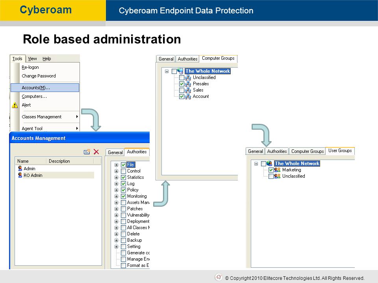Switch to the User Groups tab
The width and height of the screenshot is (378, 283).
tap(340, 151)
